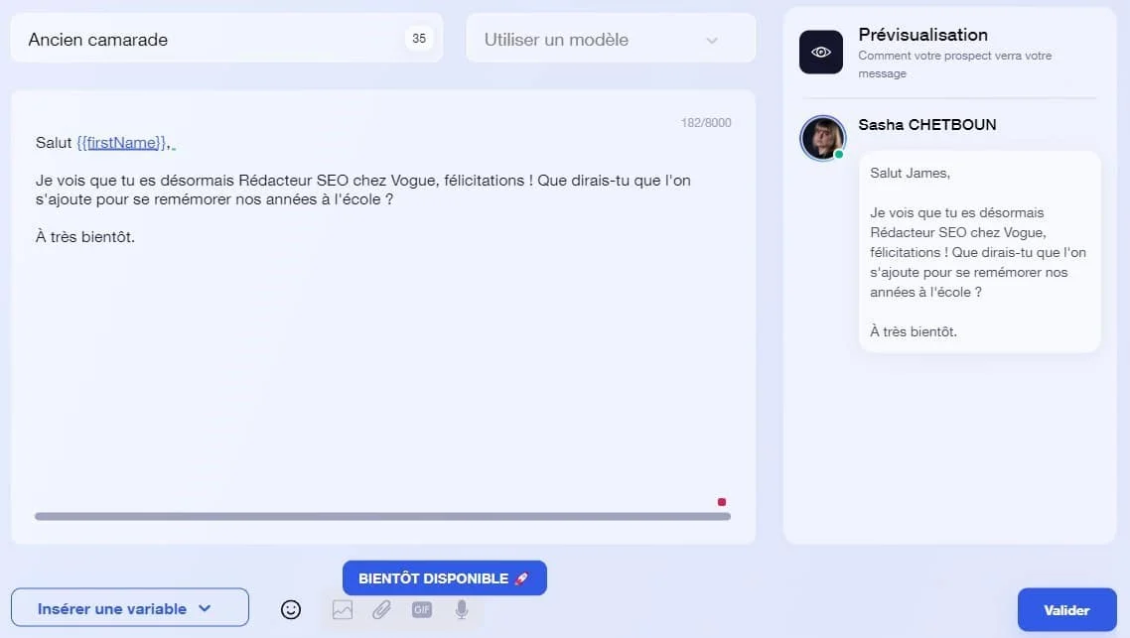Viewport: 1130px width, 638px height.
Task: Click the 182/8000 character counter
Action: point(706,123)
